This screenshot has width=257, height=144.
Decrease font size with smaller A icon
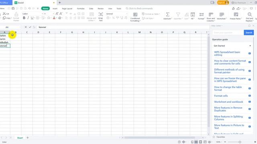tap(61, 14)
